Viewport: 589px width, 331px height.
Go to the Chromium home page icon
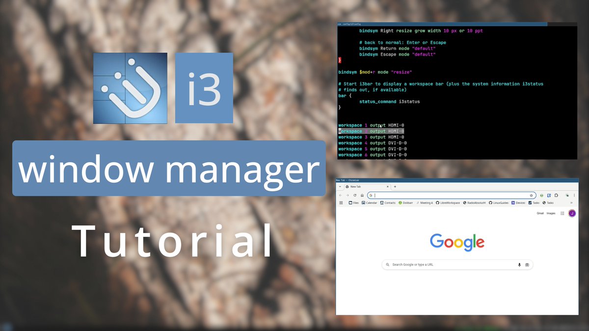click(x=362, y=195)
